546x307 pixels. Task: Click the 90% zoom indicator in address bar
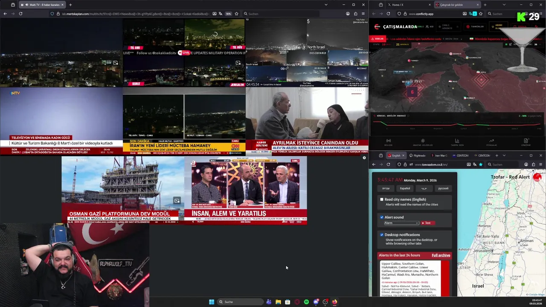click(x=229, y=14)
